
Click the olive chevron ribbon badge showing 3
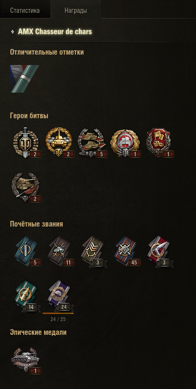pyautogui.click(x=93, y=251)
